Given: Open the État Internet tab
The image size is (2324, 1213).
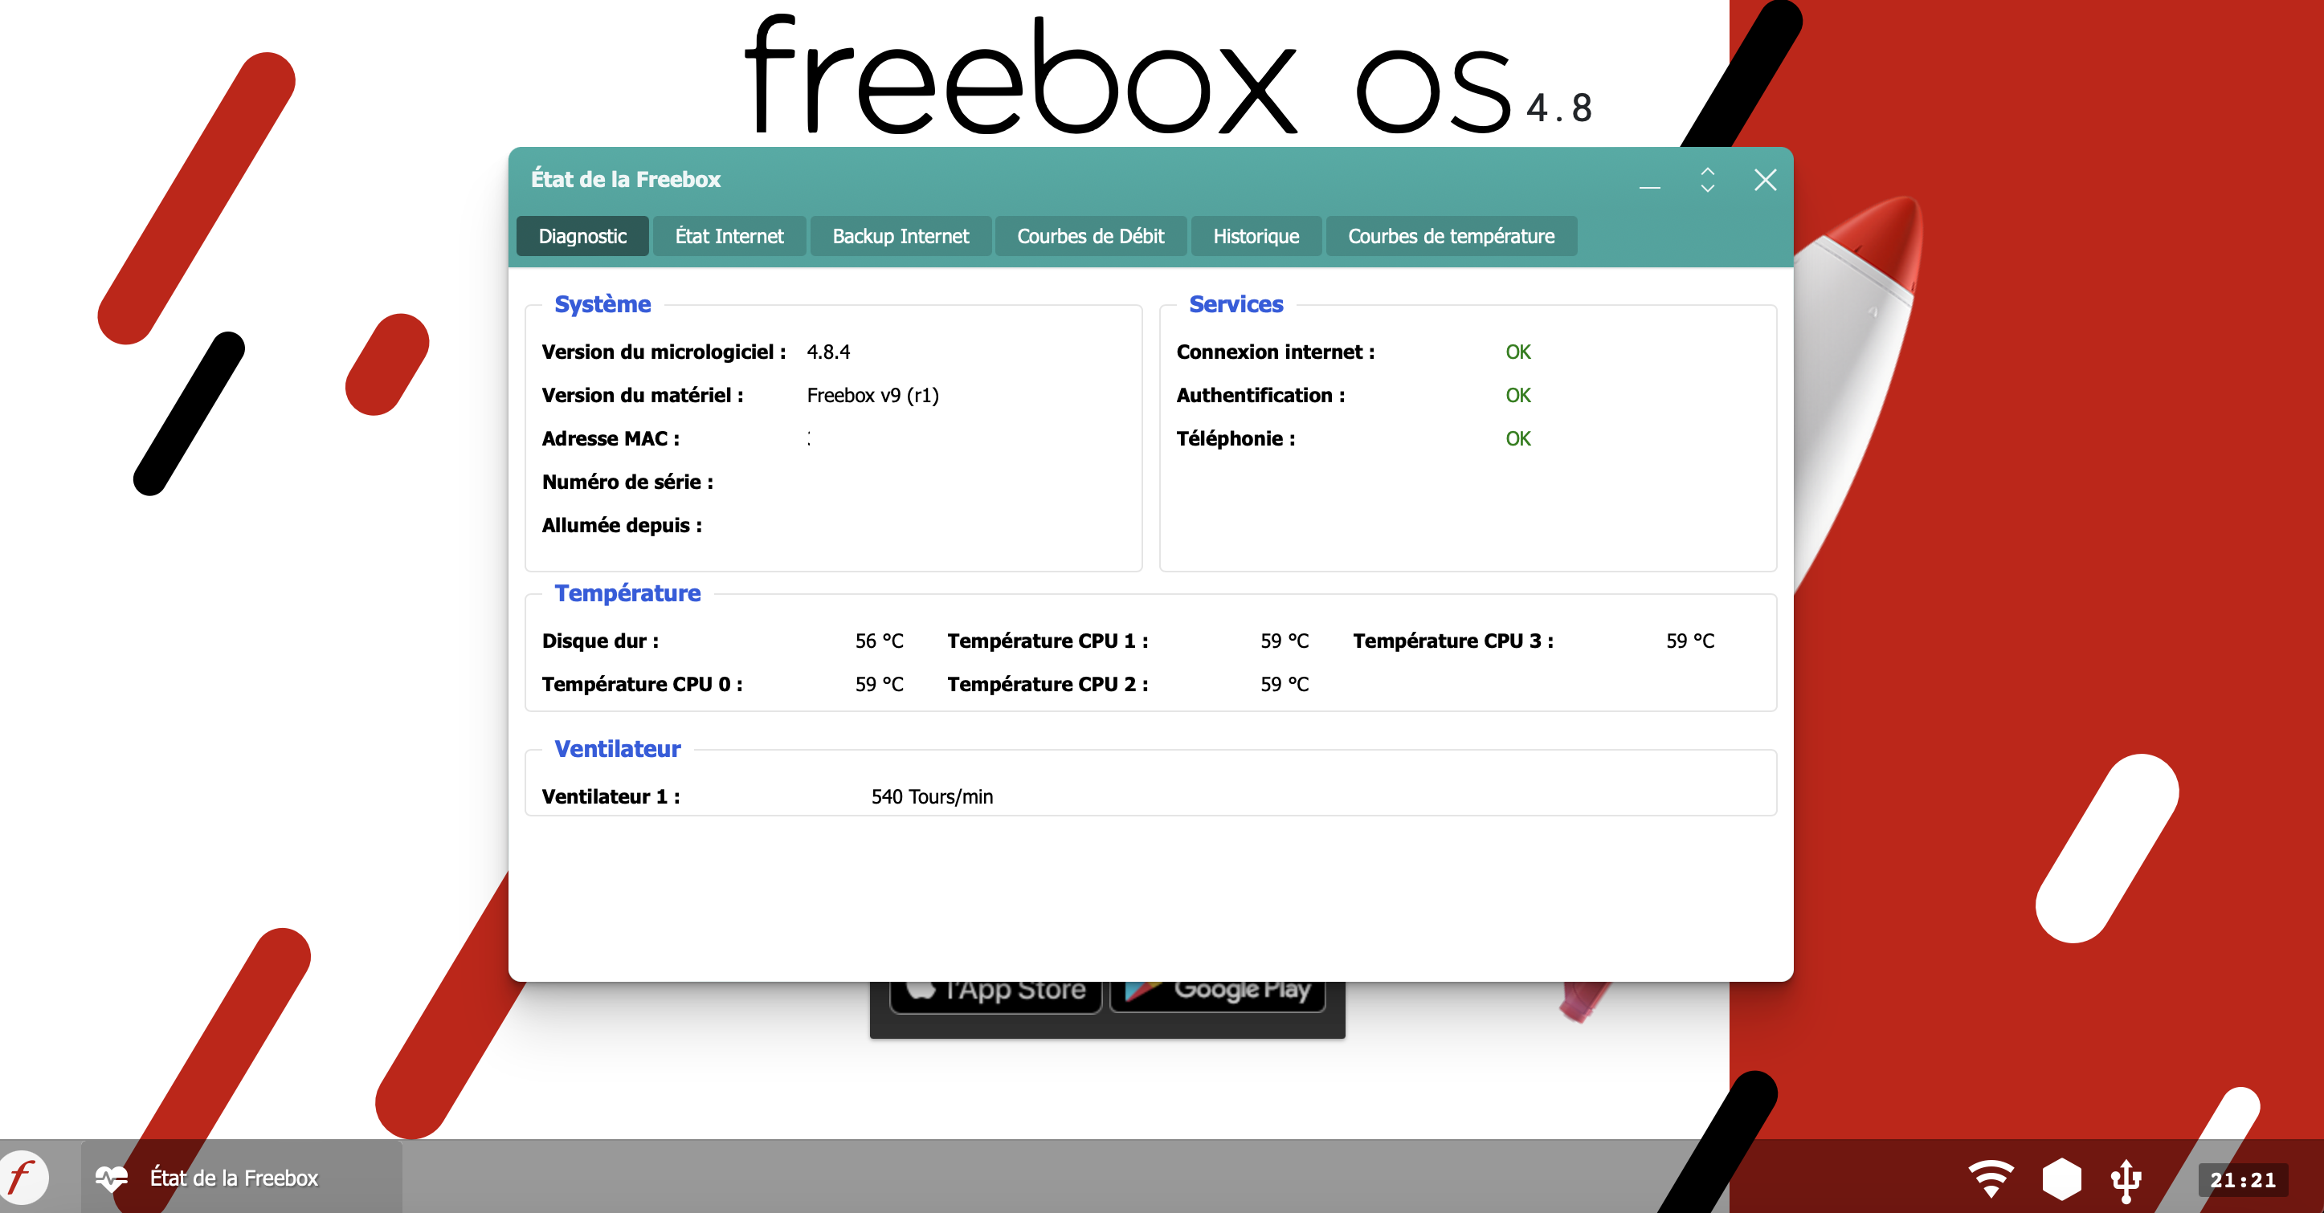Looking at the screenshot, I should [729, 236].
